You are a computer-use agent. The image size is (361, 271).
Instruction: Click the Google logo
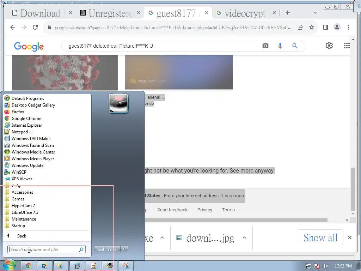pos(29,47)
